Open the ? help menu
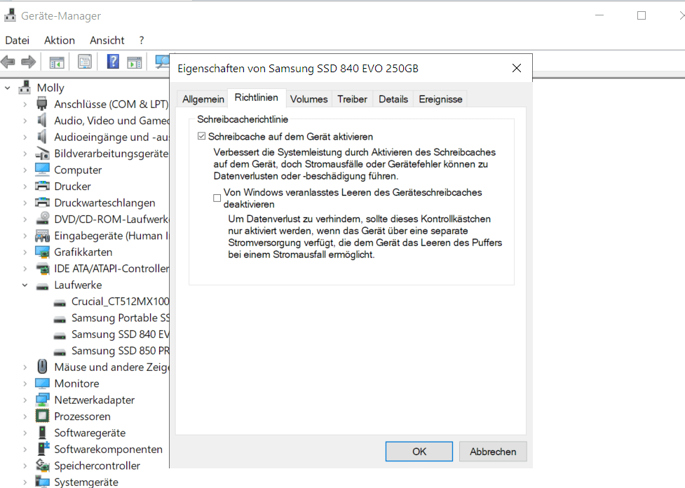The width and height of the screenshot is (685, 488). 142,40
